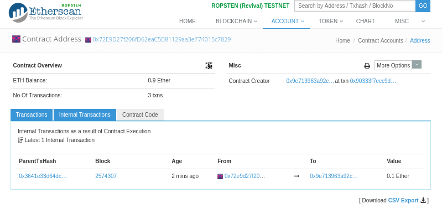The image size is (442, 214).
Task: Switch to the Transactions tab
Action: tap(32, 115)
